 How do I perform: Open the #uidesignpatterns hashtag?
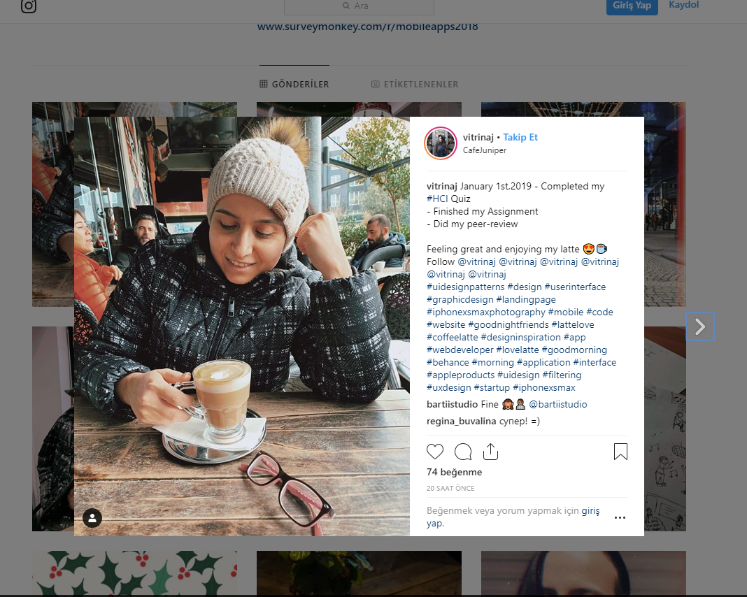[465, 287]
